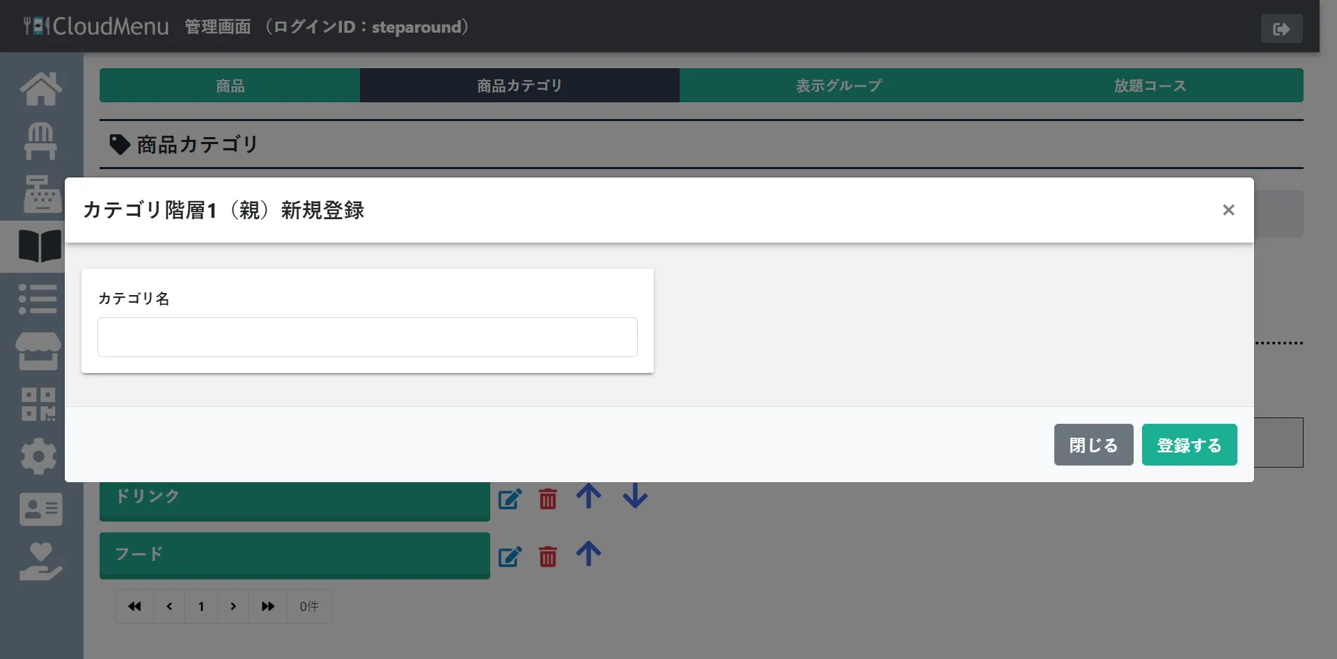Delete the フード category
The height and width of the screenshot is (659, 1337).
point(548,556)
